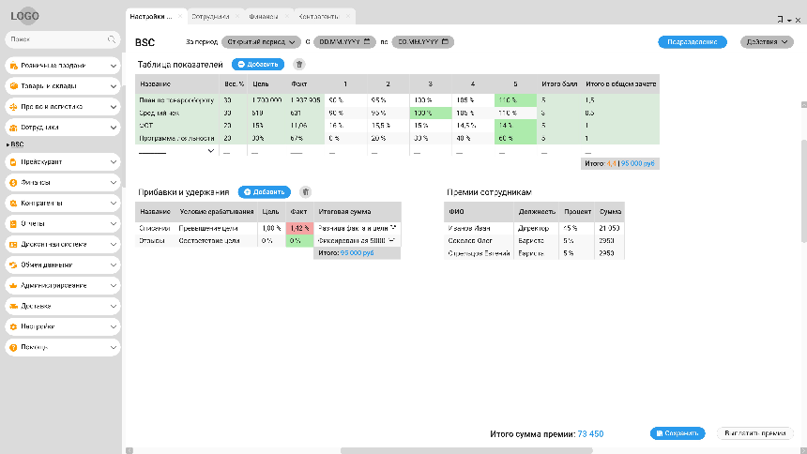Click the red 1,42 % fact cell
This screenshot has height=454, width=807.
click(x=299, y=228)
